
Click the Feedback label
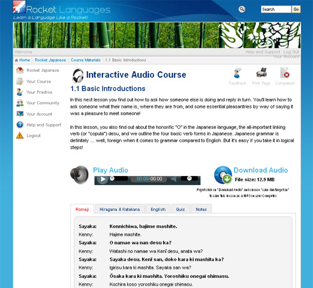(x=238, y=83)
